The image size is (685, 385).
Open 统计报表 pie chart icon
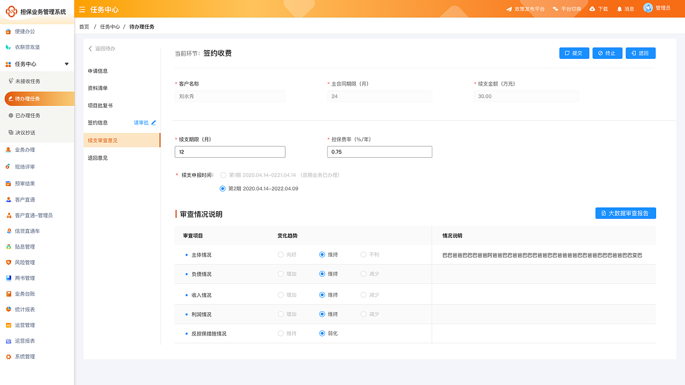9,309
